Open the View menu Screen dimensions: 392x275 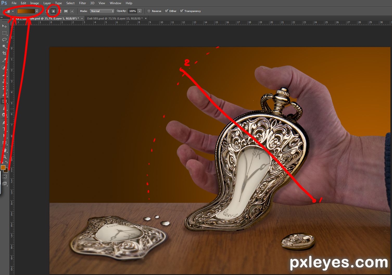(x=102, y=3)
